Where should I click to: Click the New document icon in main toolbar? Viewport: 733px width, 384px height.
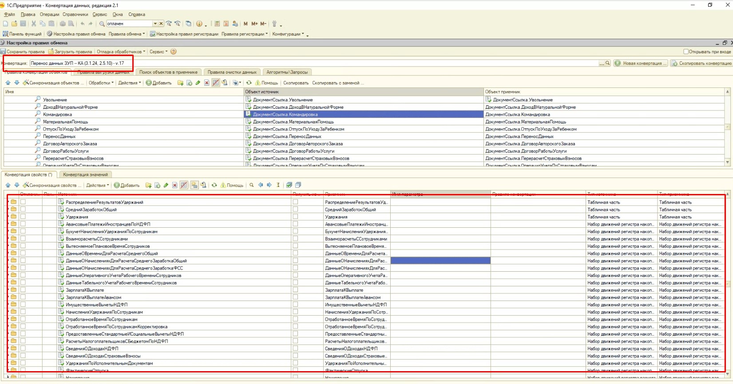coord(5,24)
